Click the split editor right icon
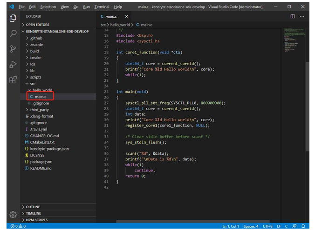This screenshot has width=315, height=230. (293, 16)
